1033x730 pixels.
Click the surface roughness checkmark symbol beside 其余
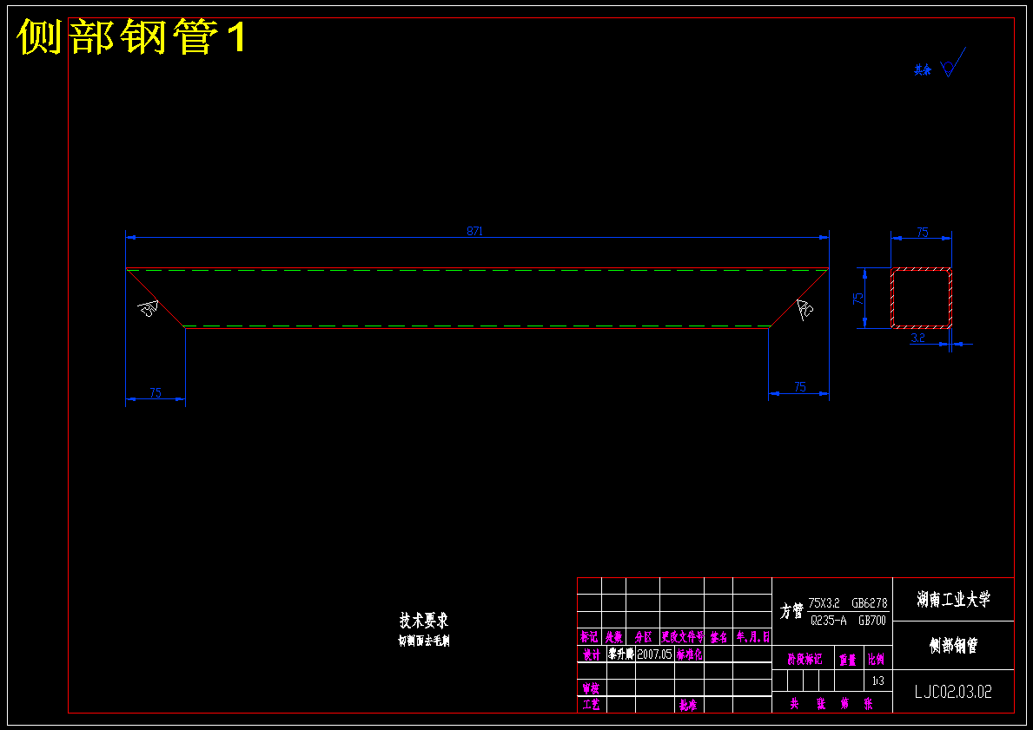pos(952,62)
